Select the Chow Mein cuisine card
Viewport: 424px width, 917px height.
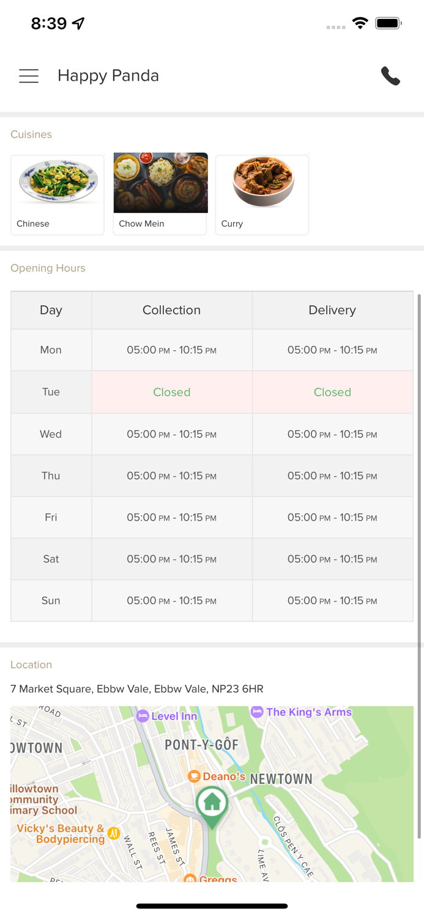160,194
